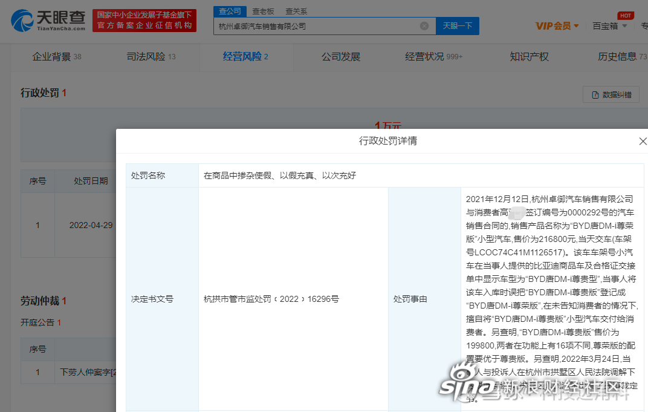
Task: Close the 行政处罚详情 dialog
Action: (x=643, y=141)
